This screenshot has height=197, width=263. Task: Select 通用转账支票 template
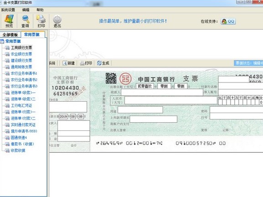pyautogui.click(x=21, y=67)
